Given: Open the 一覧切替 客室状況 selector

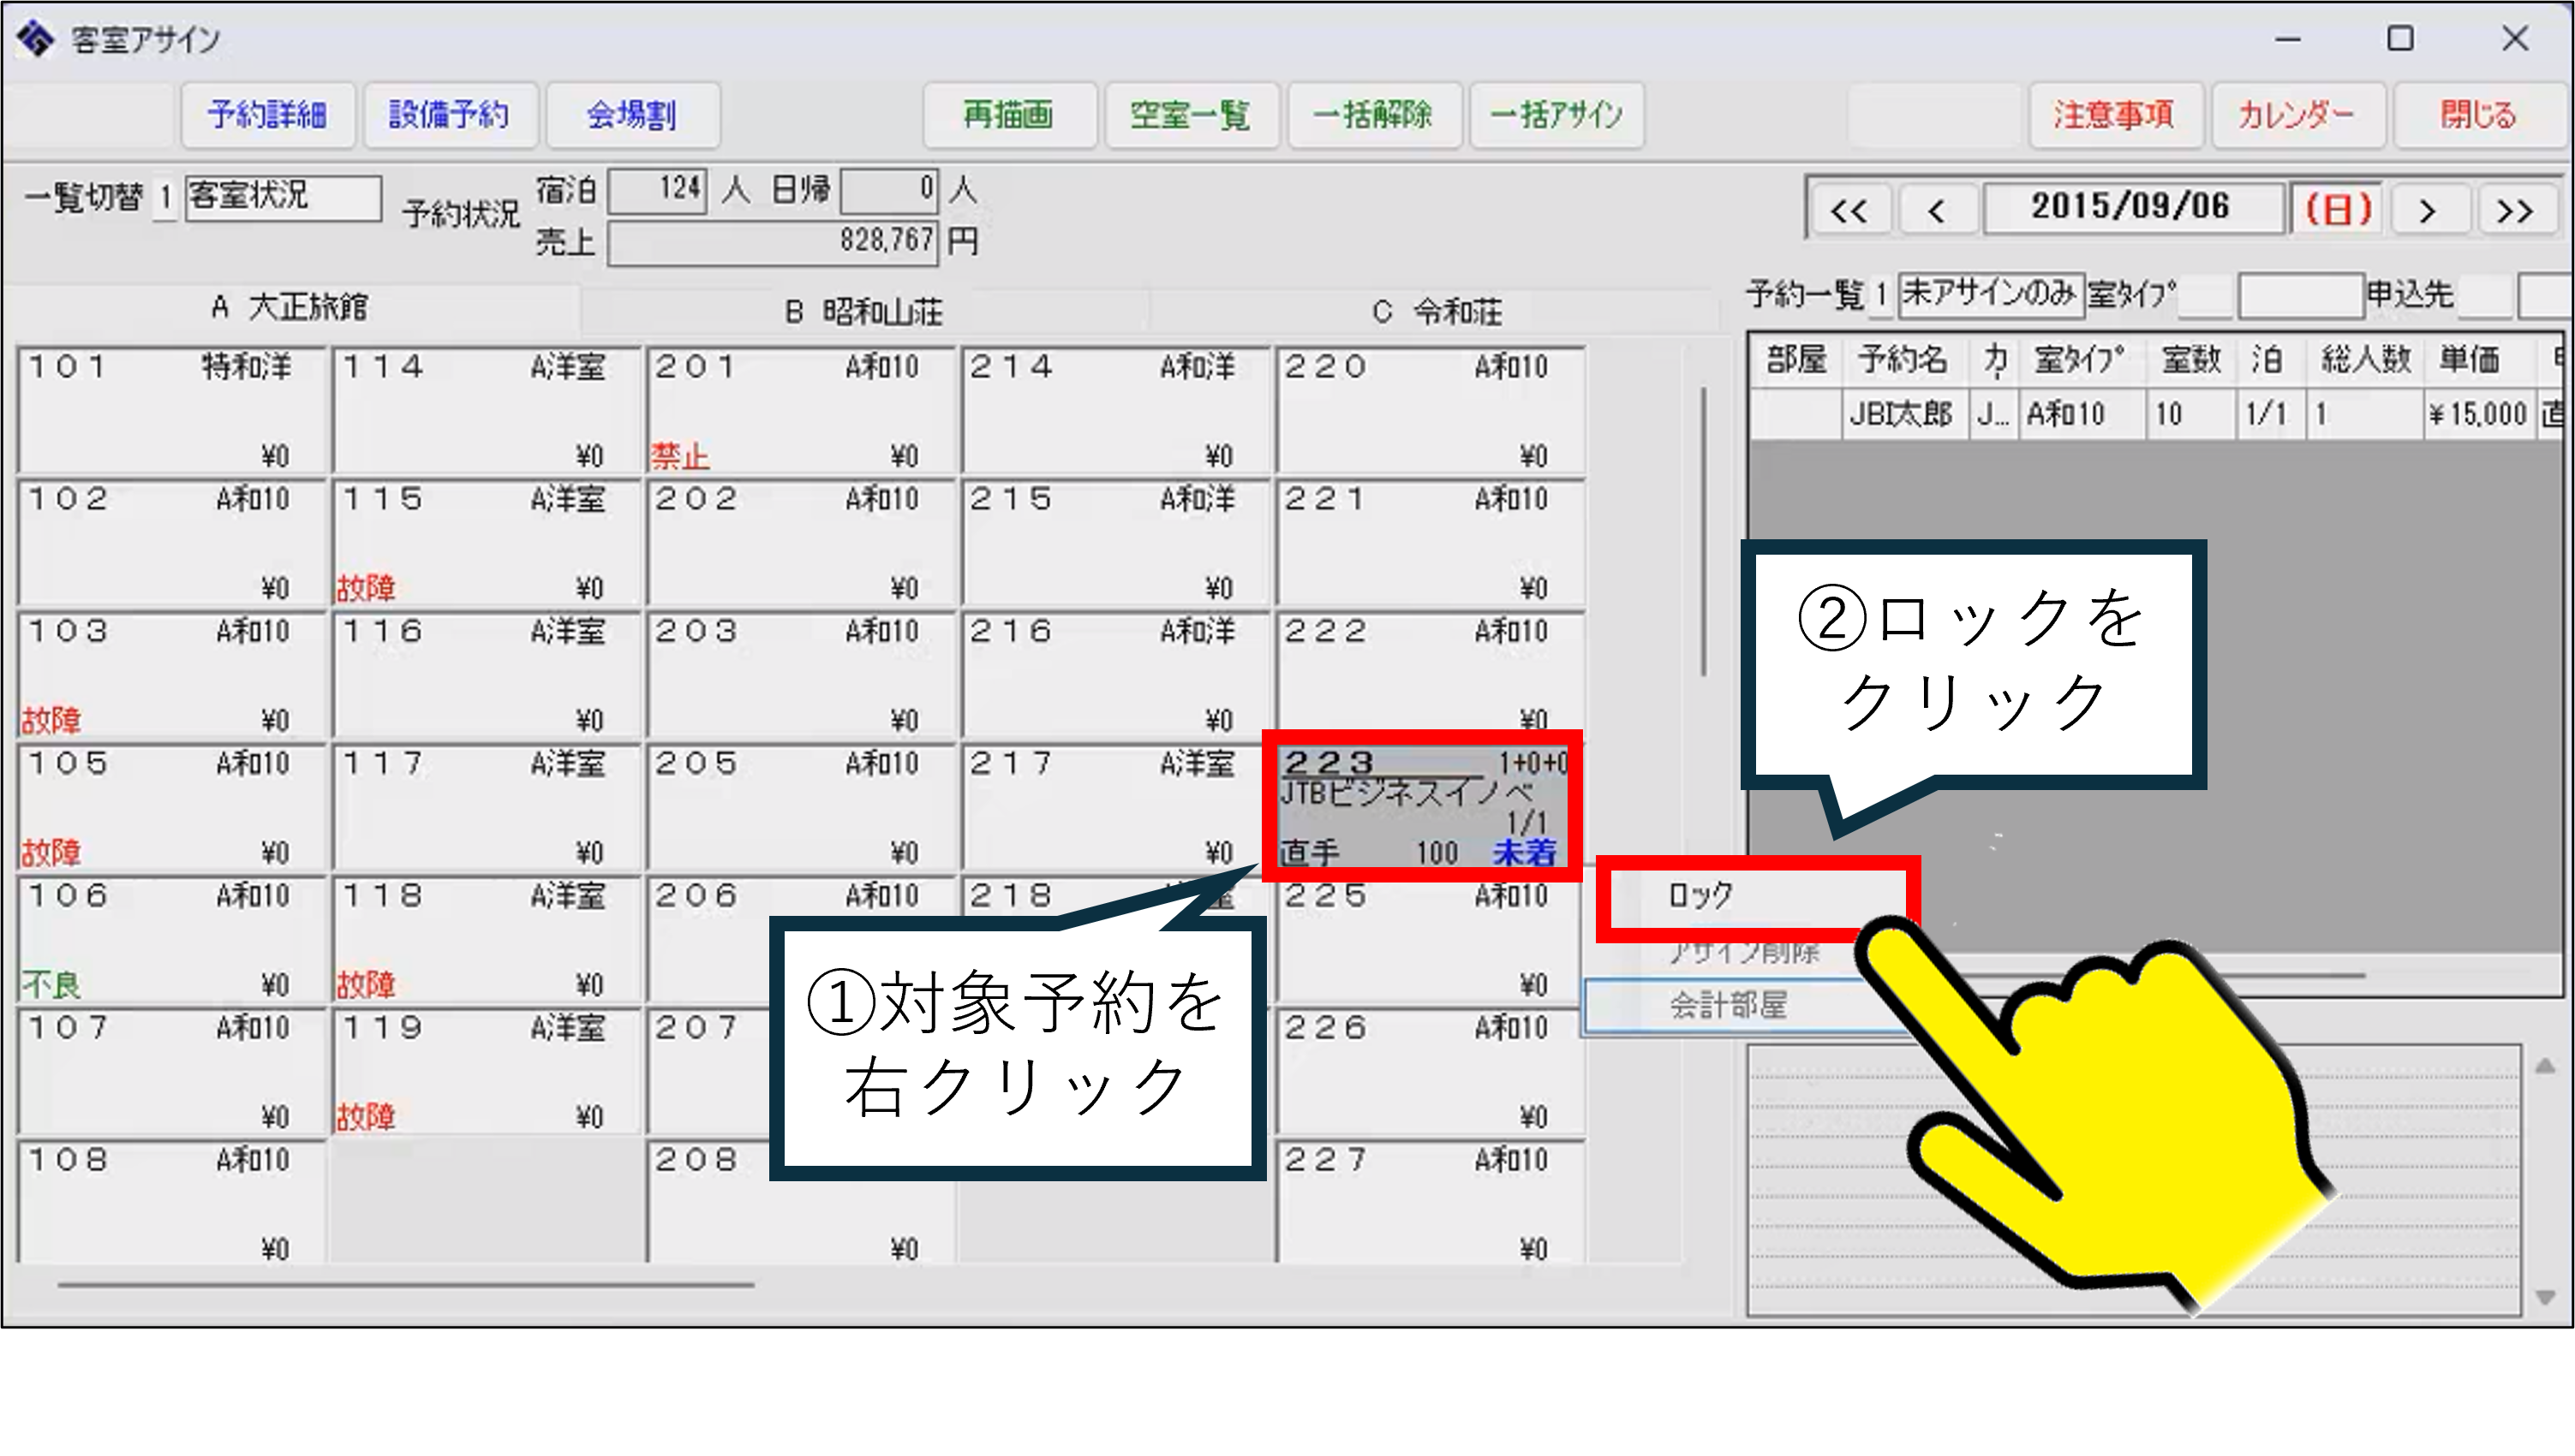Looking at the screenshot, I should tap(282, 196).
